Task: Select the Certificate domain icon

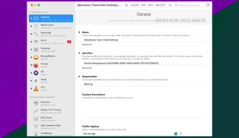Action: coord(36,134)
